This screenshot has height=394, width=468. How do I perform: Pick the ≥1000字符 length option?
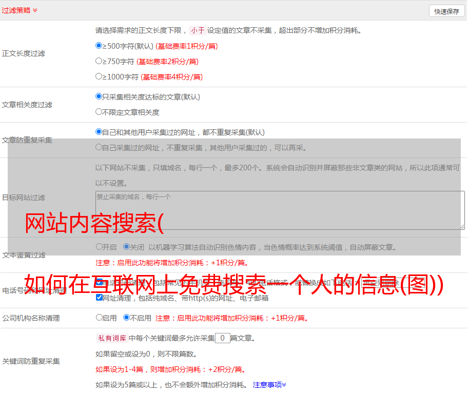[x=99, y=76]
